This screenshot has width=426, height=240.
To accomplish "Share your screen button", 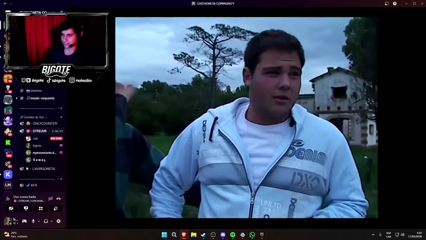I will [26, 208].
